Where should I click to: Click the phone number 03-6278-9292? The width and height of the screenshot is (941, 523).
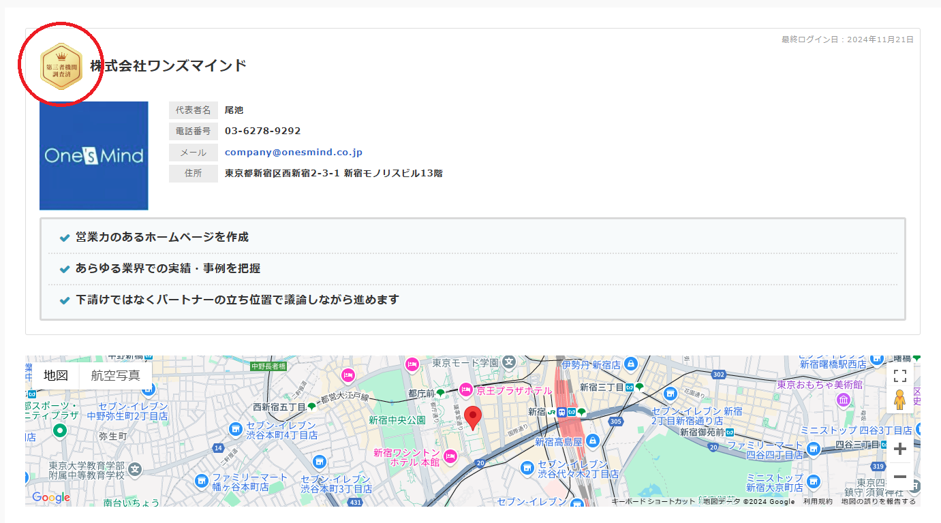[x=262, y=131]
